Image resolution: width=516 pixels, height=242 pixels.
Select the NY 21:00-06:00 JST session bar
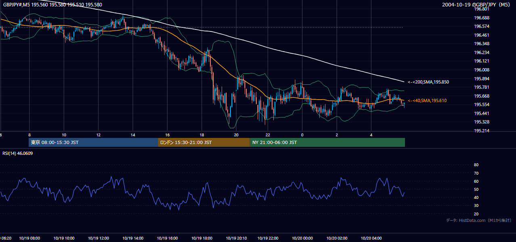[x=327, y=142]
